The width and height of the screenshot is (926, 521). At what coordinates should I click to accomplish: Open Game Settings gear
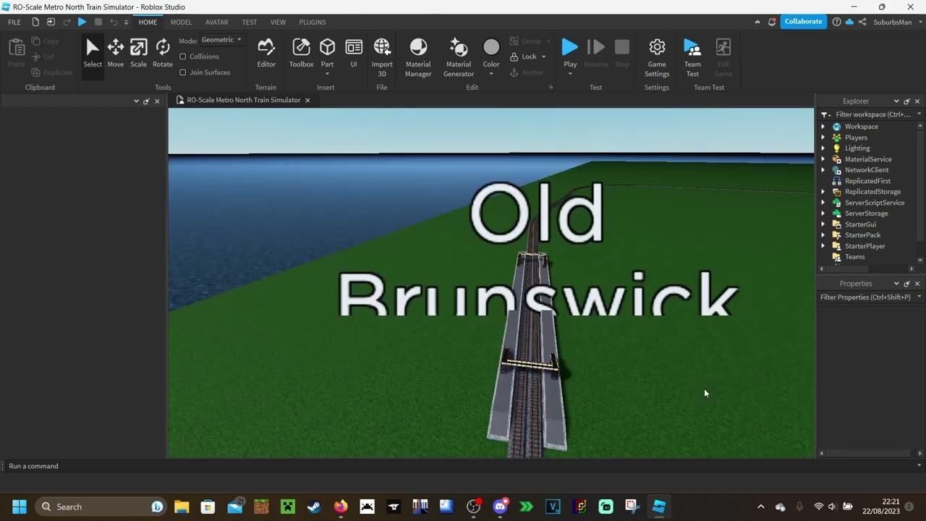coord(657,58)
